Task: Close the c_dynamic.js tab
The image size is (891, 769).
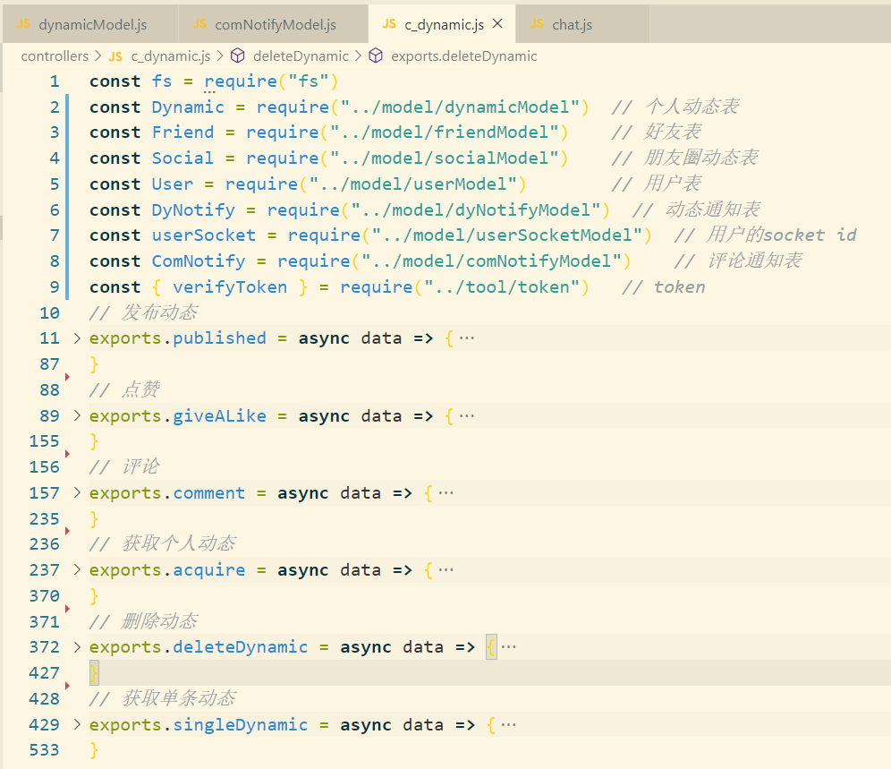Action: (x=498, y=24)
